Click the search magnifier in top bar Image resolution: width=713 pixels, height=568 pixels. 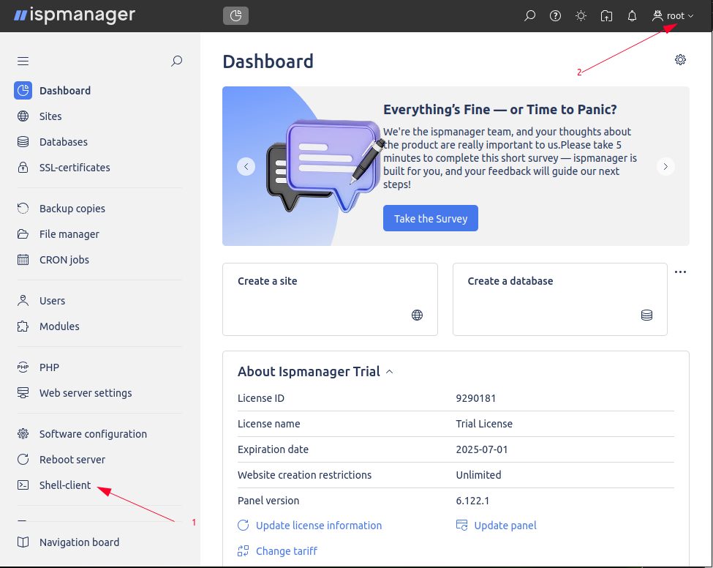(530, 15)
